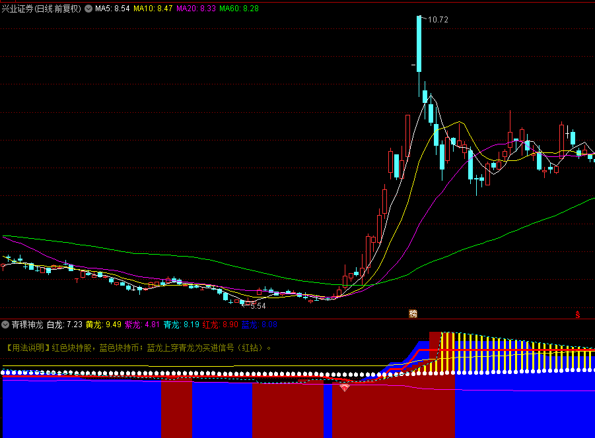This screenshot has width=595, height=438.
Task: Click the 10.72 high price label
Action: (x=438, y=20)
